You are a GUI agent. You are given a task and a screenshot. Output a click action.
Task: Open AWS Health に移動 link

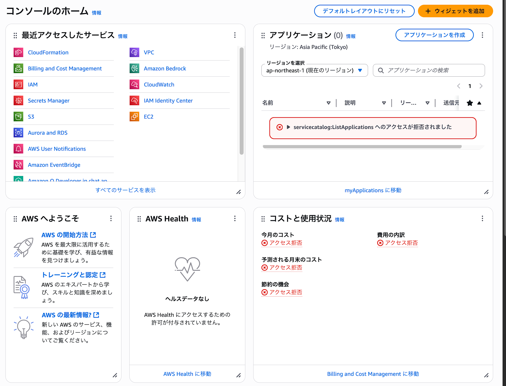point(187,374)
